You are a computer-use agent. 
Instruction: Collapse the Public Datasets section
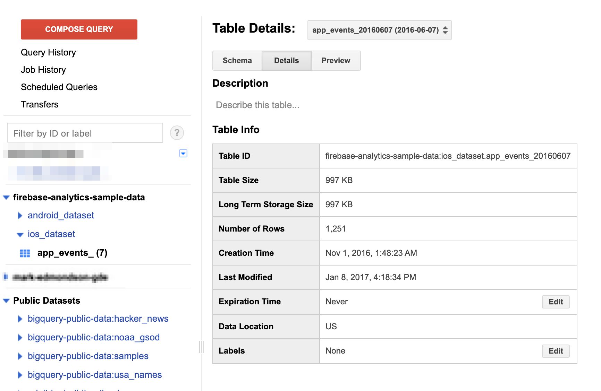click(6, 301)
